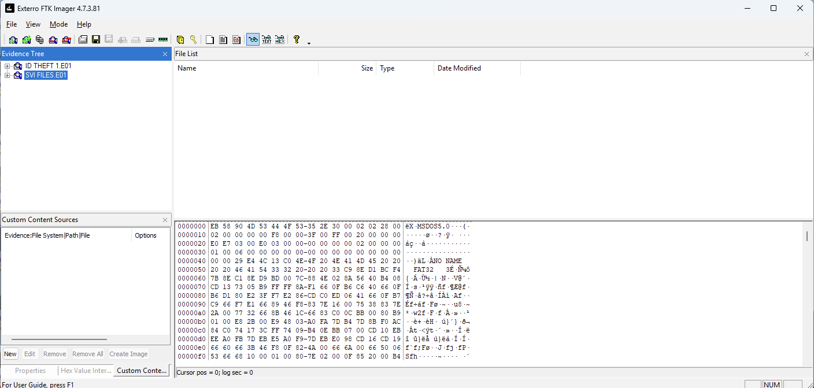814x388 pixels.
Task: Click the hex viewer vertical scrollbar
Action: [806, 289]
